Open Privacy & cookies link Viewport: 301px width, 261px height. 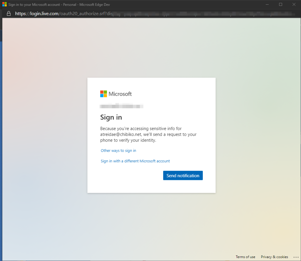[x=274, y=257]
